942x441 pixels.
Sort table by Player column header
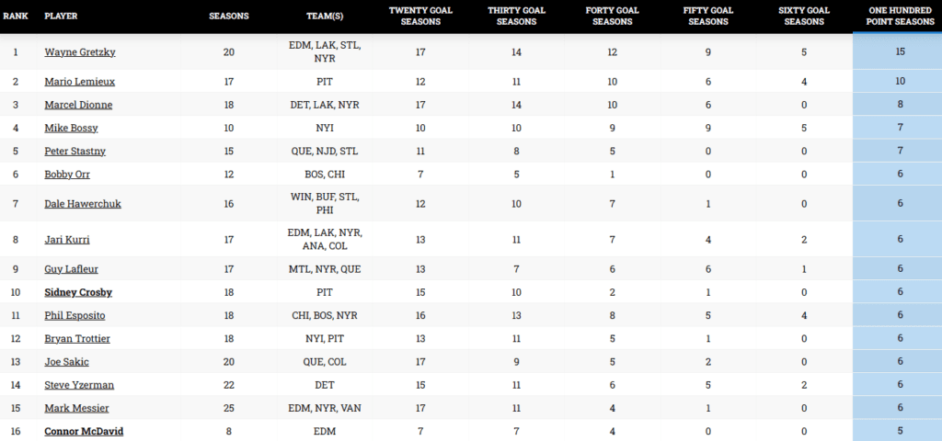pos(61,17)
